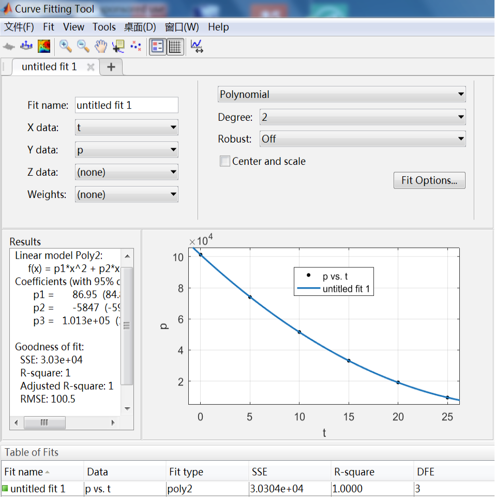Select the Exclude Outliers tool
495x497 pixels.
tap(136, 46)
